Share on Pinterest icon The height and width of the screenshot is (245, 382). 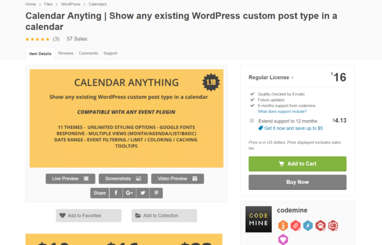156,193
